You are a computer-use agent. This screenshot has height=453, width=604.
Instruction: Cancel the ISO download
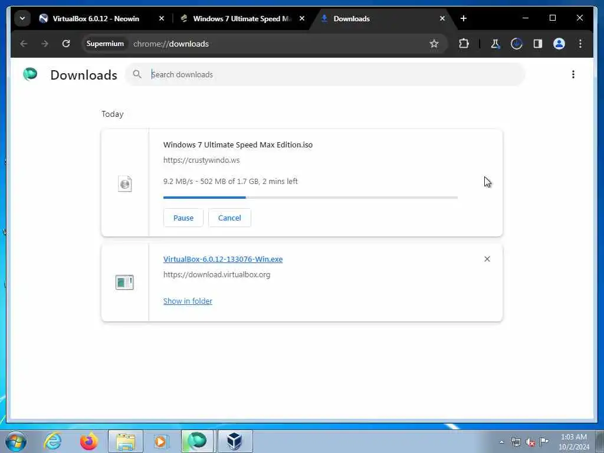229,218
